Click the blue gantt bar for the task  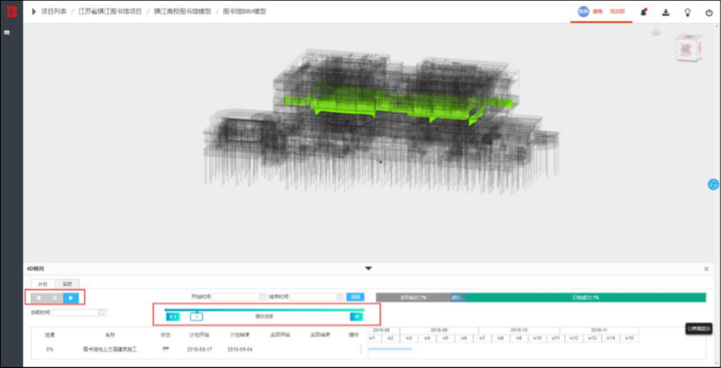[390, 349]
